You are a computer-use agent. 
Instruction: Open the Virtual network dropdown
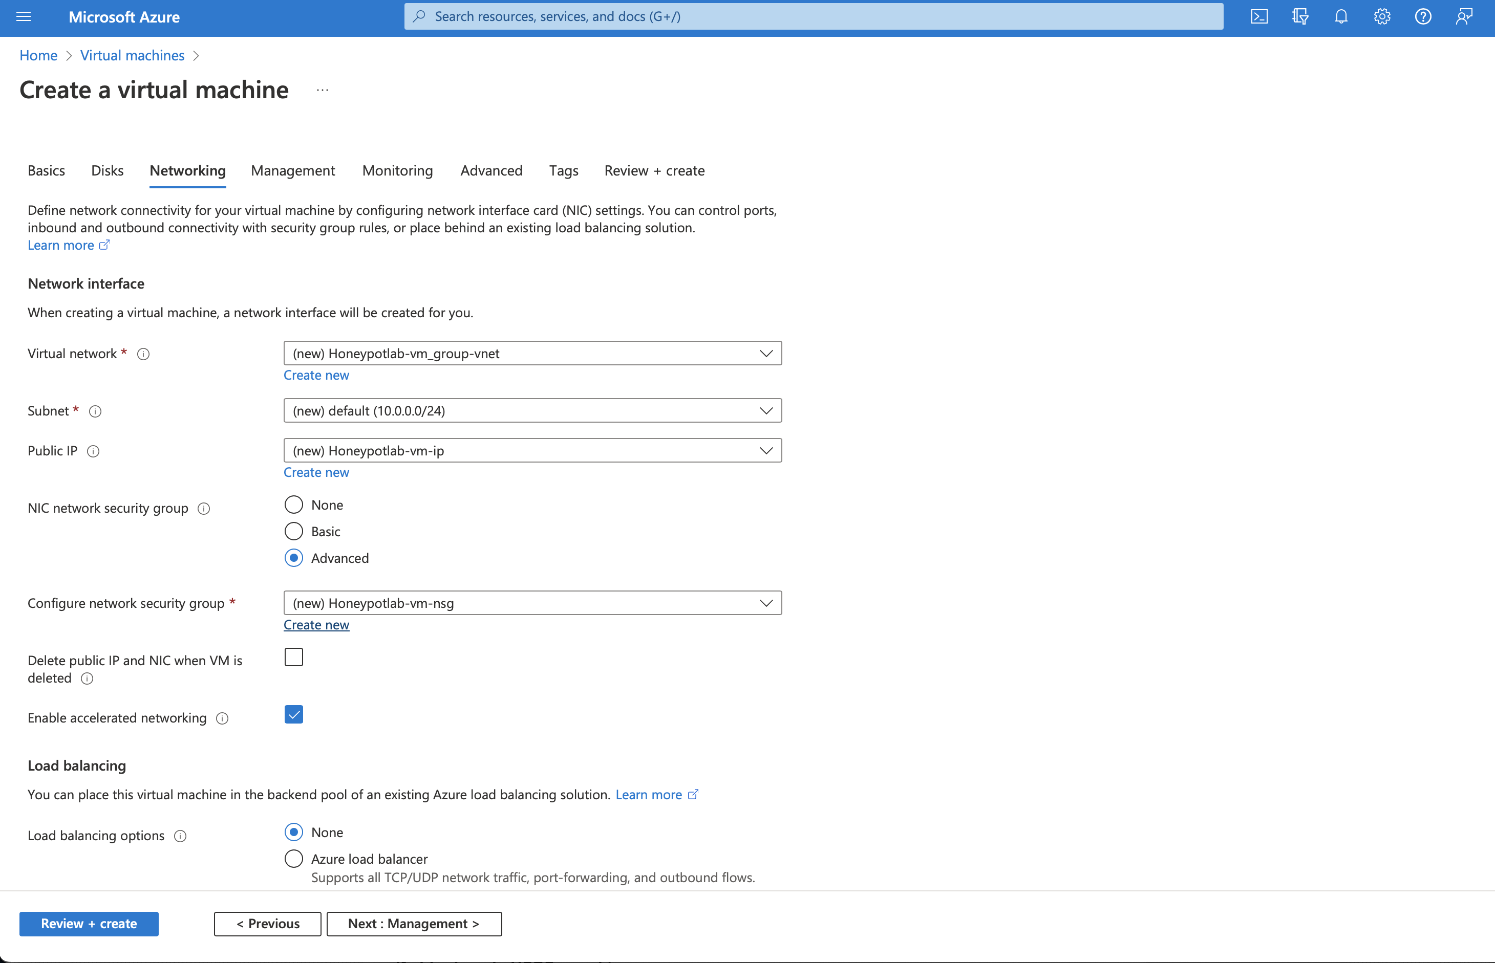pos(532,353)
